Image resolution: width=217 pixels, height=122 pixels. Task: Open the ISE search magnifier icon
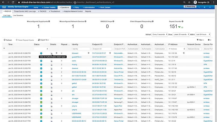[199, 7]
